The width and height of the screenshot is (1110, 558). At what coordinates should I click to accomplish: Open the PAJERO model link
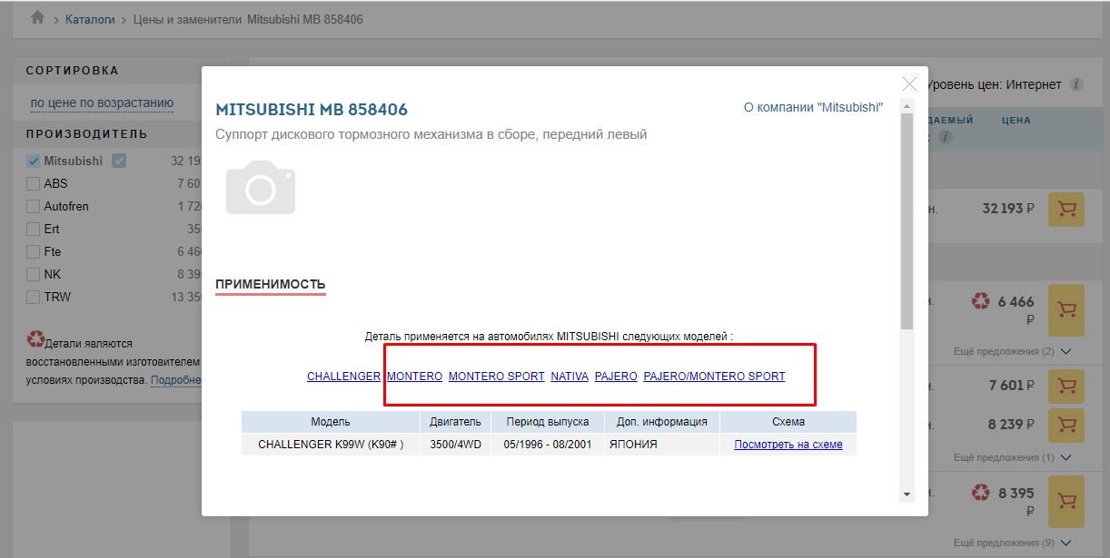(616, 377)
